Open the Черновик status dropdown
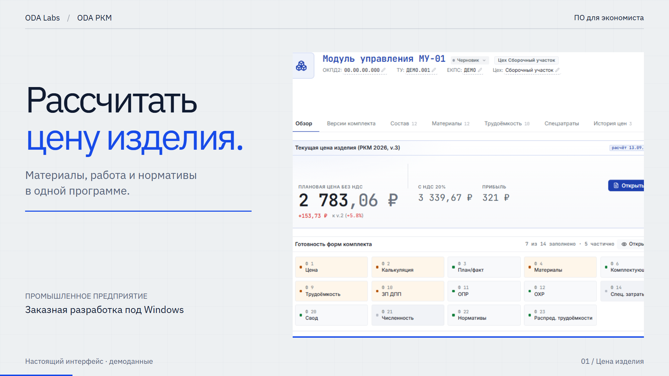The image size is (669, 376). click(x=469, y=60)
